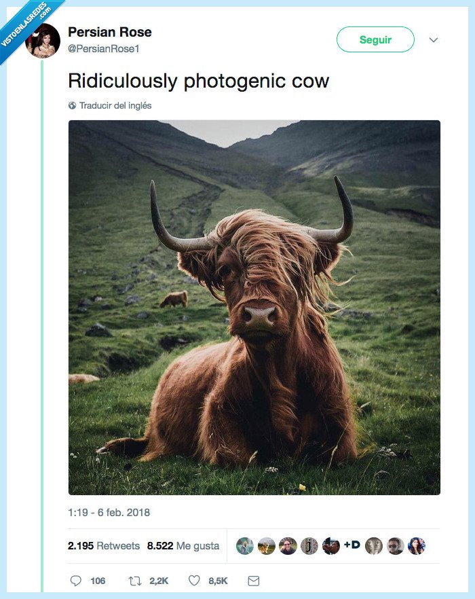The width and height of the screenshot is (475, 599).
Task: Open the reply icon to comment
Action: pos(76,581)
